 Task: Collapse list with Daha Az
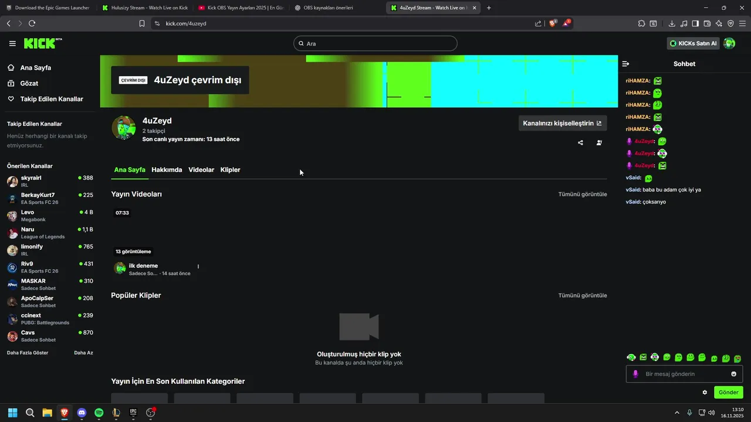click(83, 353)
